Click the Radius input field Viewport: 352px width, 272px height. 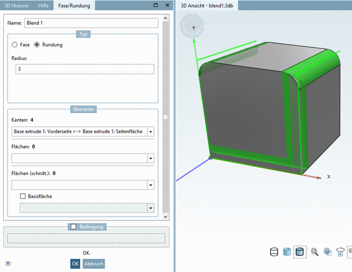pos(85,69)
